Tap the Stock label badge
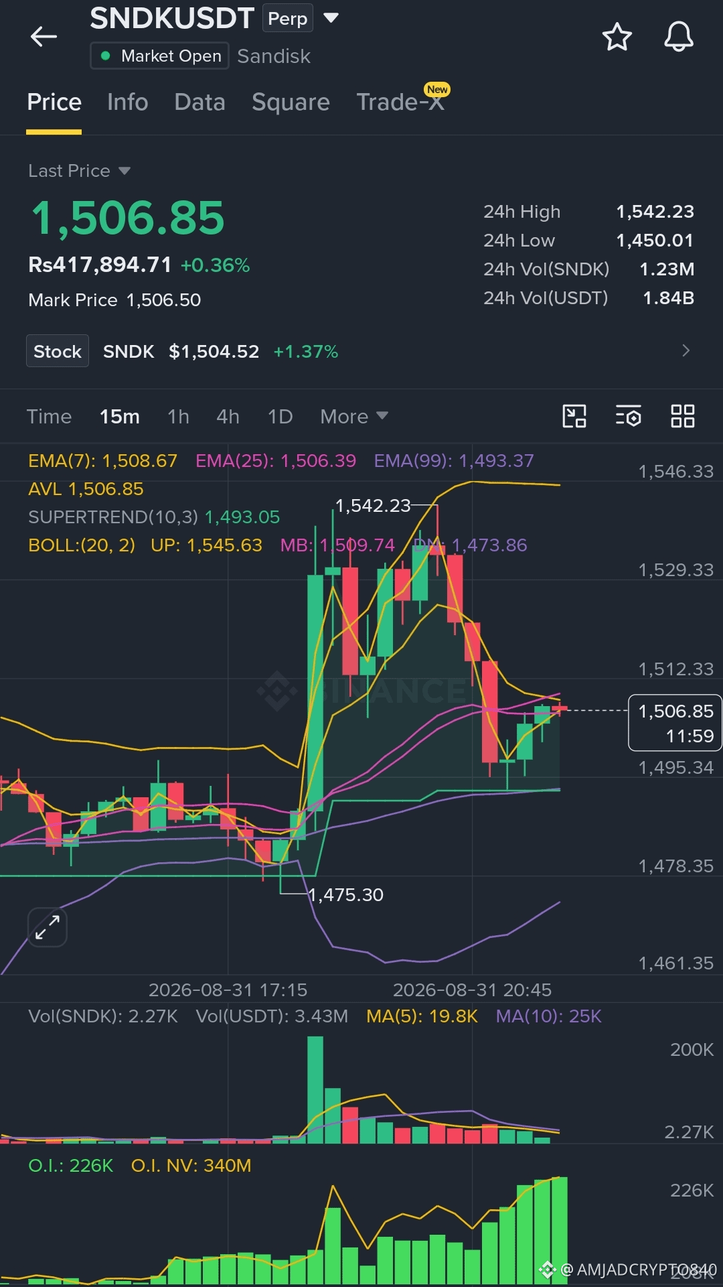The width and height of the screenshot is (723, 1287). coord(58,351)
